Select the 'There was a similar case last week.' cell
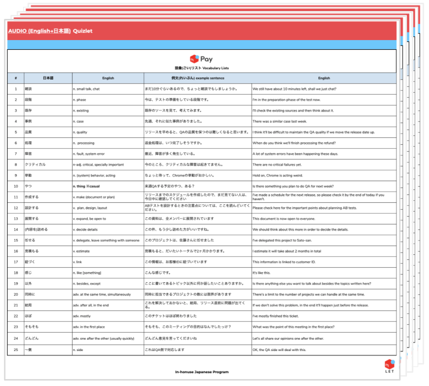 coord(280,122)
